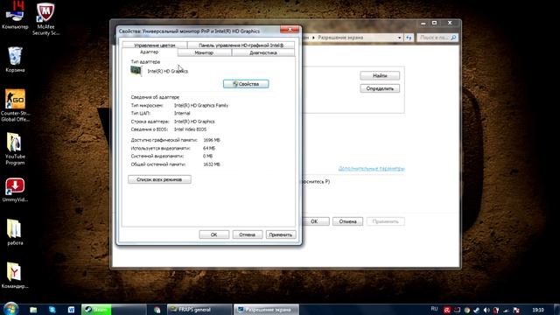Click Применить in adapter properties dialog
560x315 pixels.
pos(281,234)
